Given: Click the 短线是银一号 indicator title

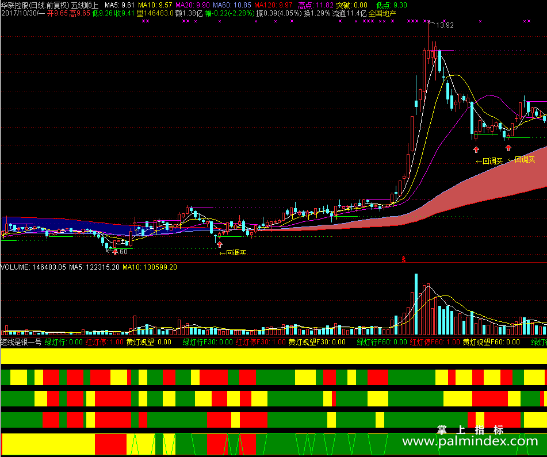Looking at the screenshot, I should point(21,342).
